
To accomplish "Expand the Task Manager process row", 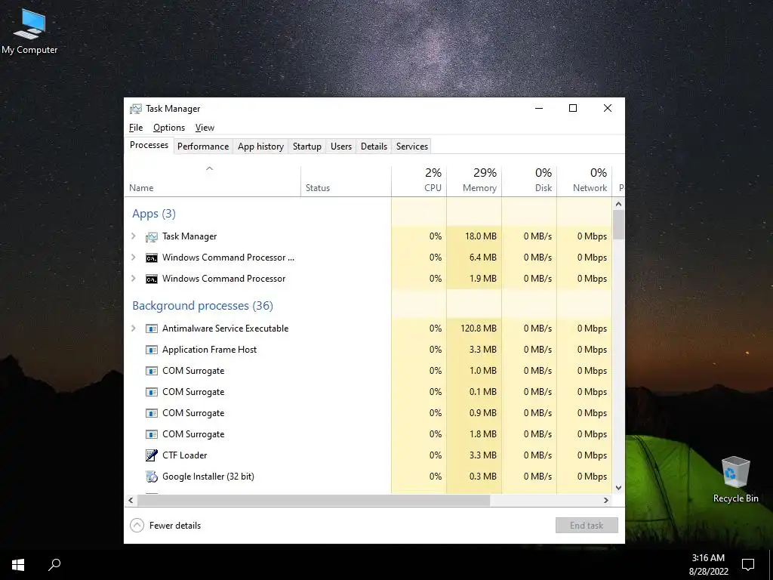I will pyautogui.click(x=133, y=236).
